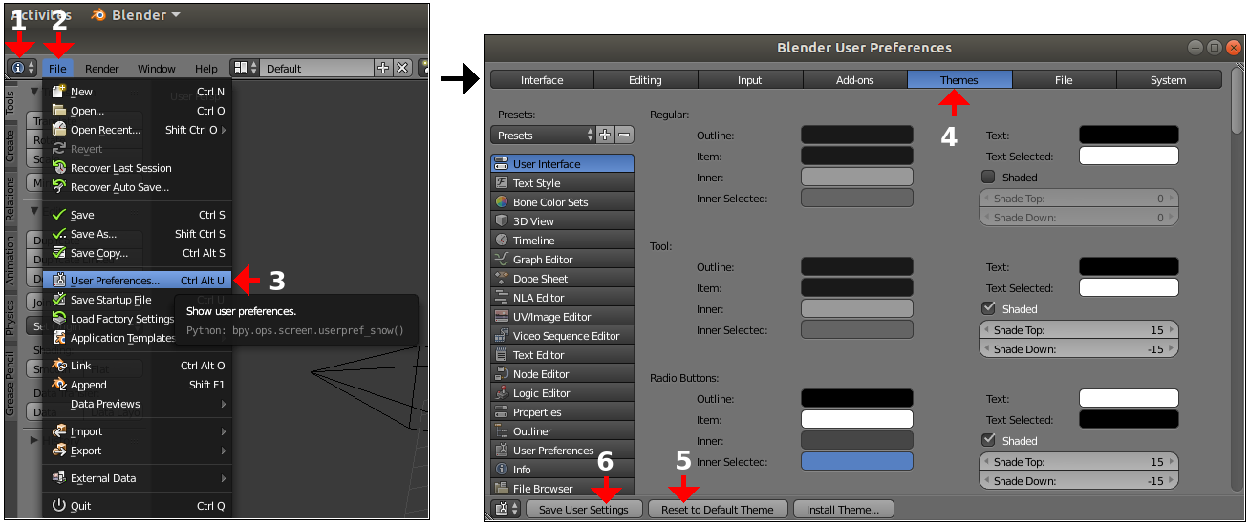
Task: Open the Help menu
Action: 206,68
